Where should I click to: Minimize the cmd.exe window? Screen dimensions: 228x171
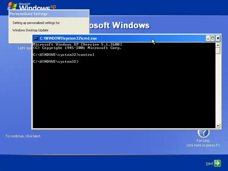[208, 38]
